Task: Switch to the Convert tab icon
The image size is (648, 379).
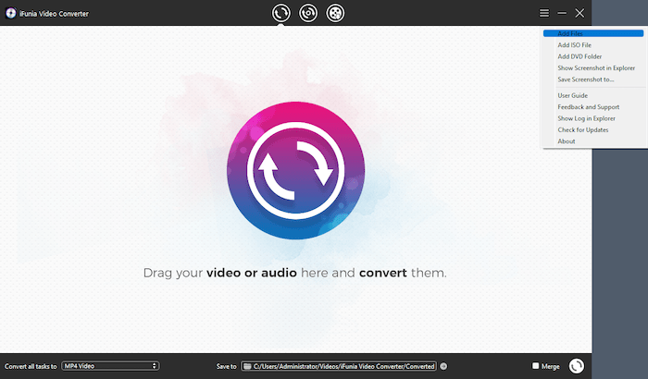Action: [x=280, y=13]
